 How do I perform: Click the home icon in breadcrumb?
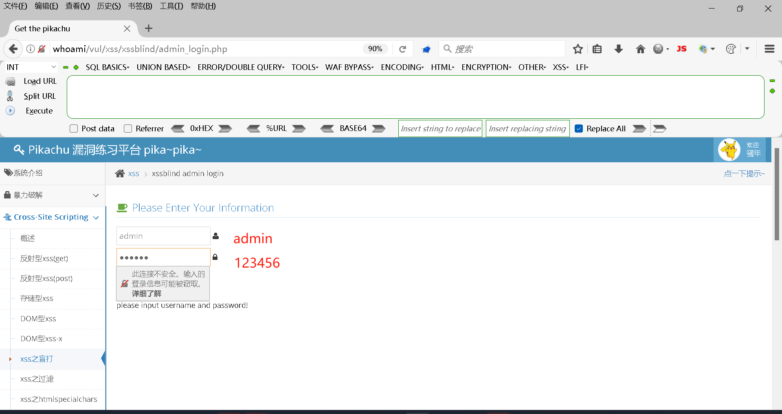pyautogui.click(x=120, y=174)
